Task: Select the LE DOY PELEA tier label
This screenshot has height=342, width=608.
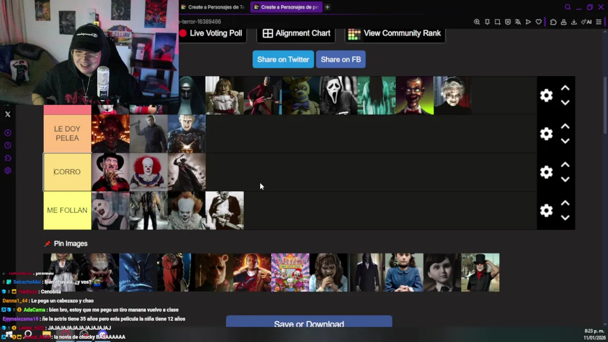Action: 67,133
